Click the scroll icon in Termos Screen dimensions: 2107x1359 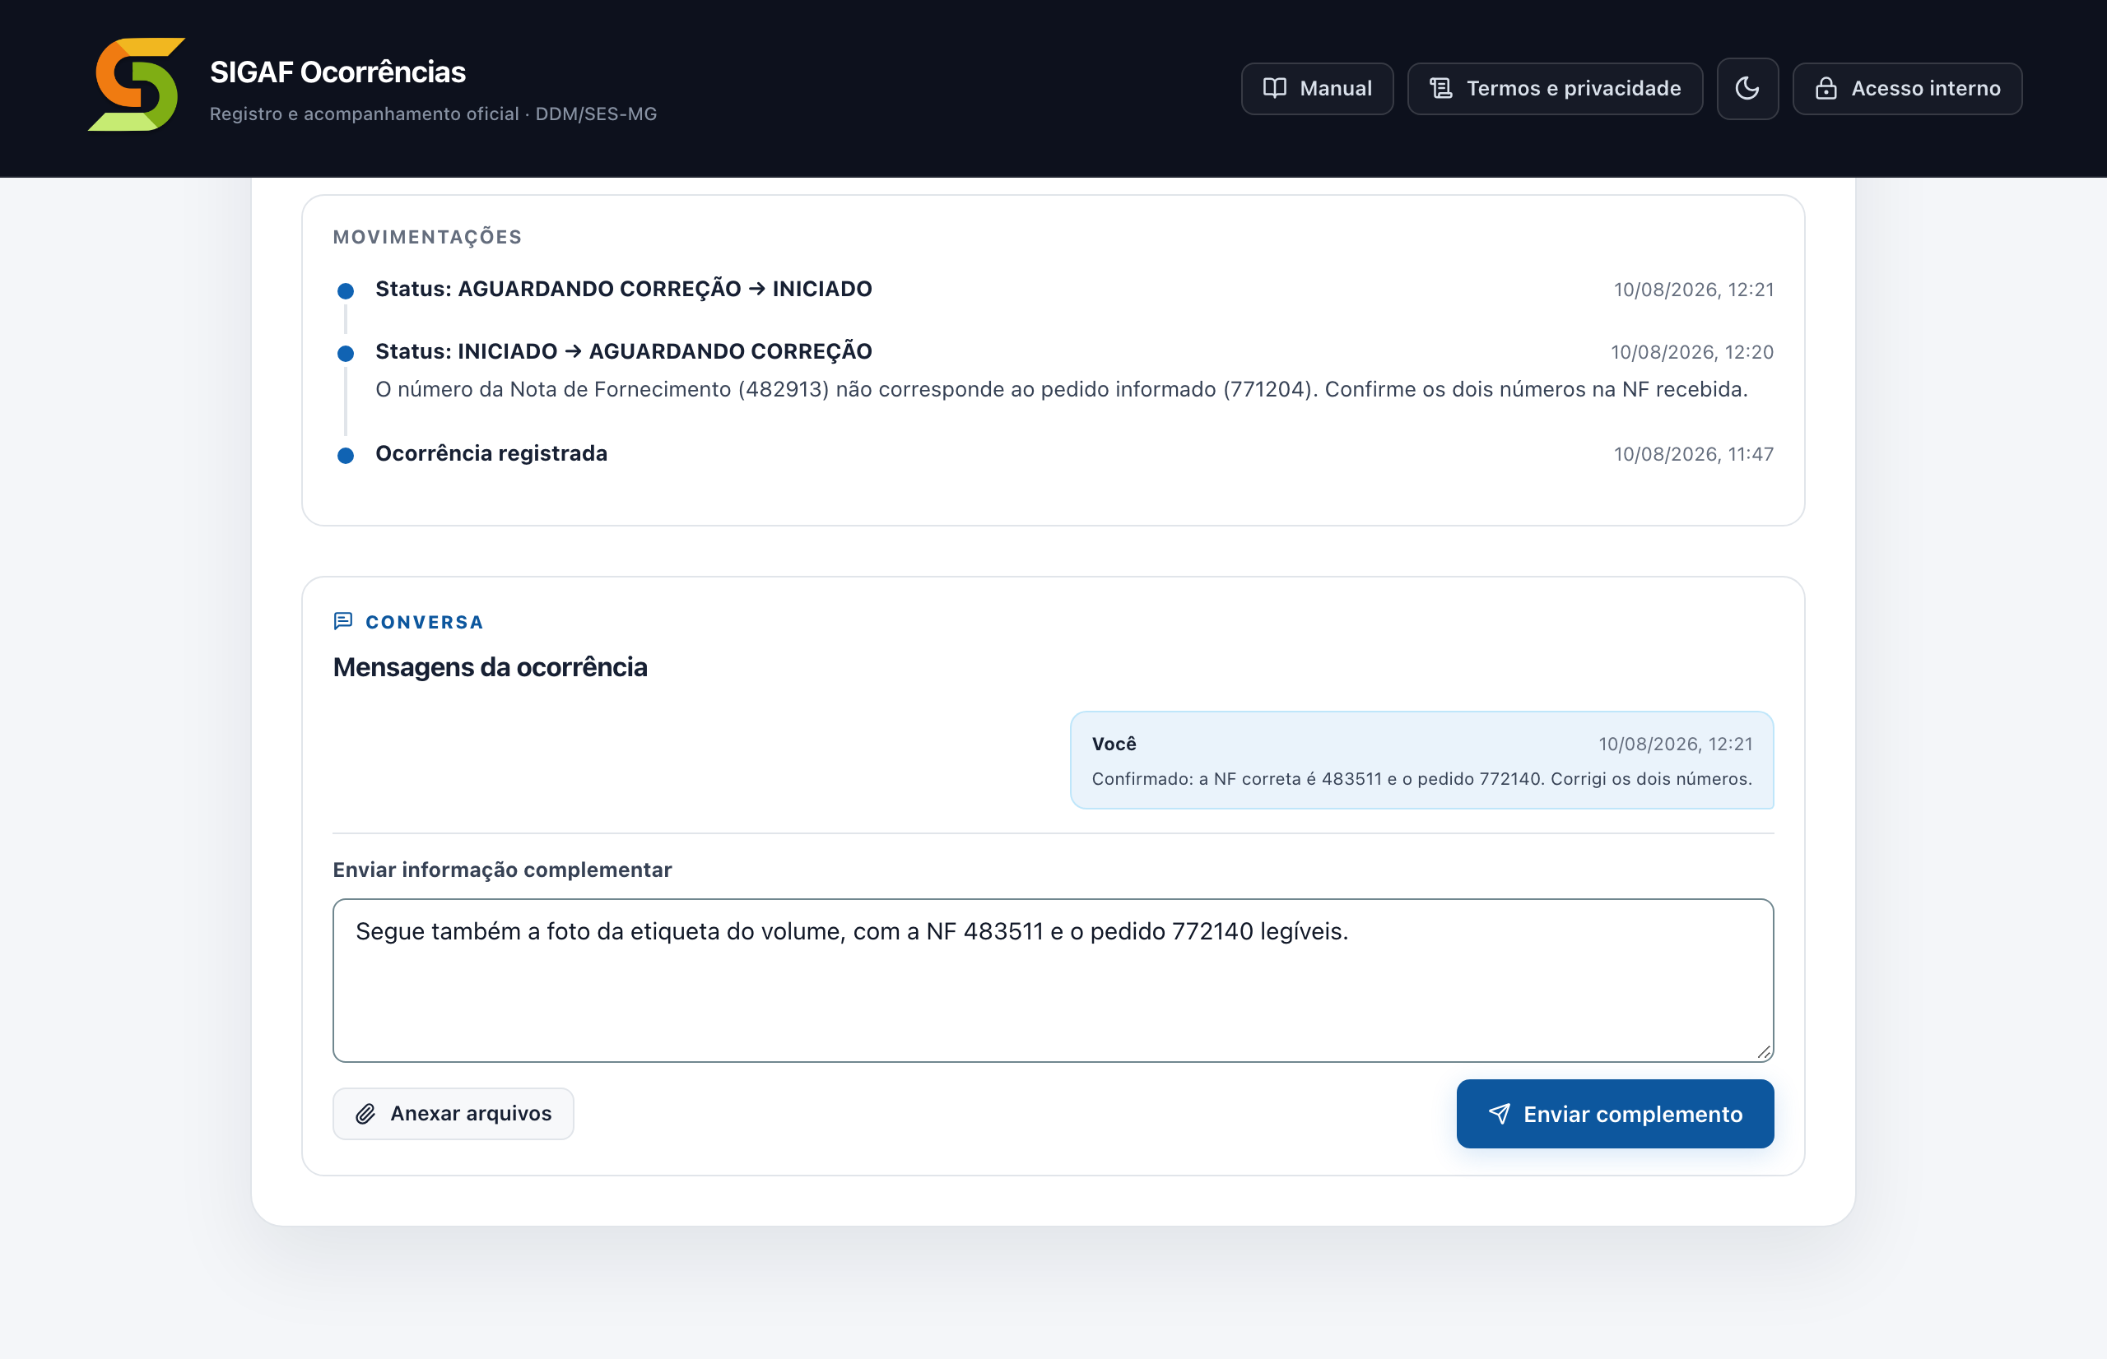[x=1440, y=88]
